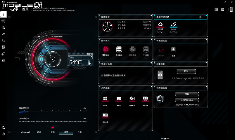Viewport: 235px width, 140px height.
Task: Open the Game Library sidebar icon
Action: [3, 41]
